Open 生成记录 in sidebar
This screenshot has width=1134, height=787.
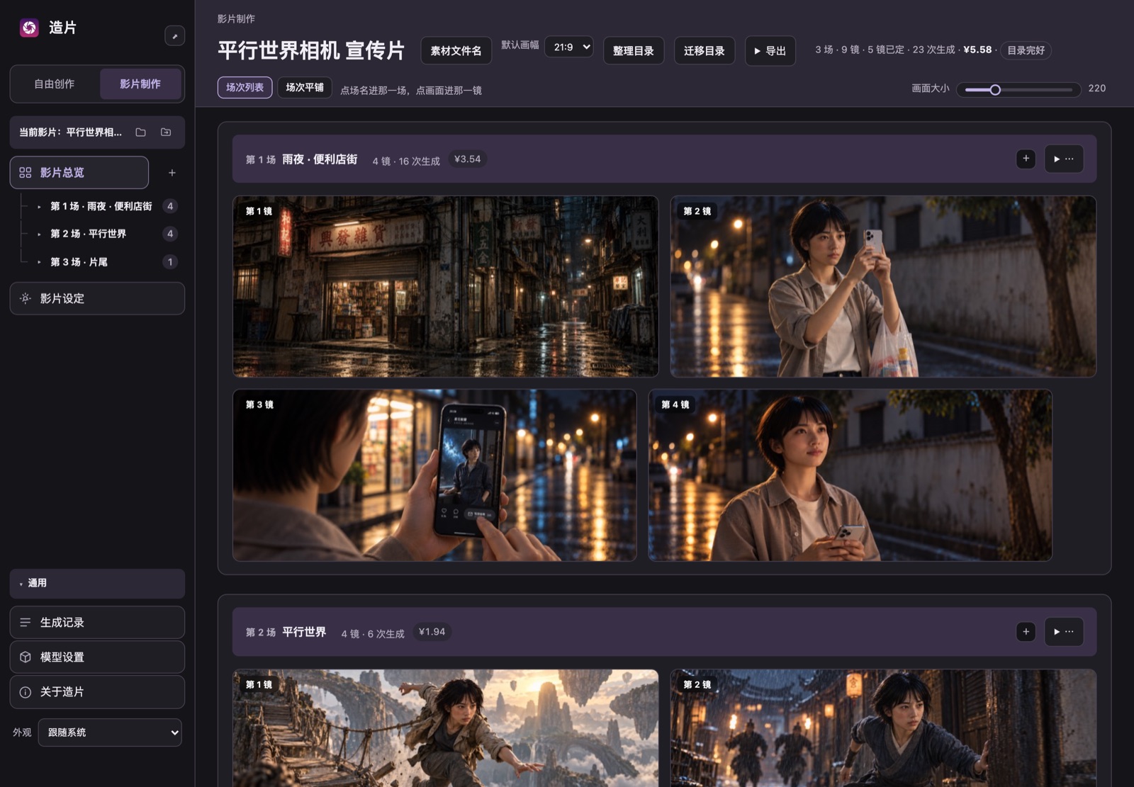(97, 622)
